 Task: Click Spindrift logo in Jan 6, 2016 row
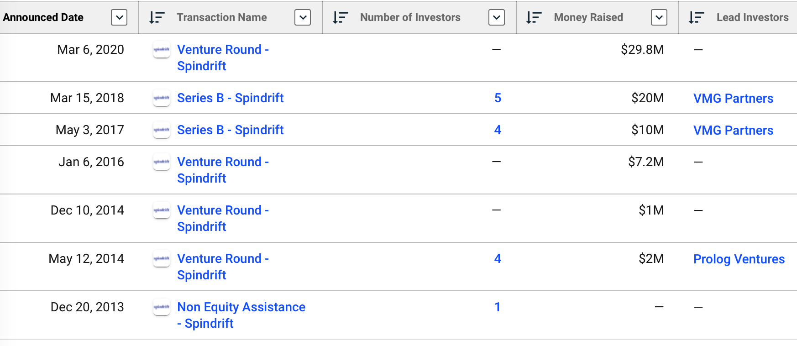click(x=162, y=162)
